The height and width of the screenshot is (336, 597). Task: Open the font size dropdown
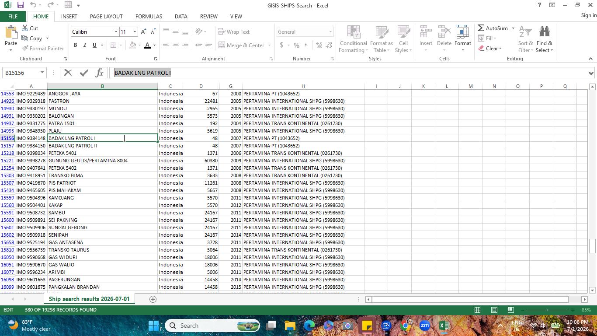pyautogui.click(x=135, y=32)
